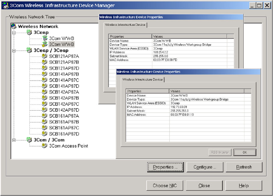Click the front dialog's Values column header
This screenshot has width=273, height=196.
pyautogui.click(x=207, y=91)
